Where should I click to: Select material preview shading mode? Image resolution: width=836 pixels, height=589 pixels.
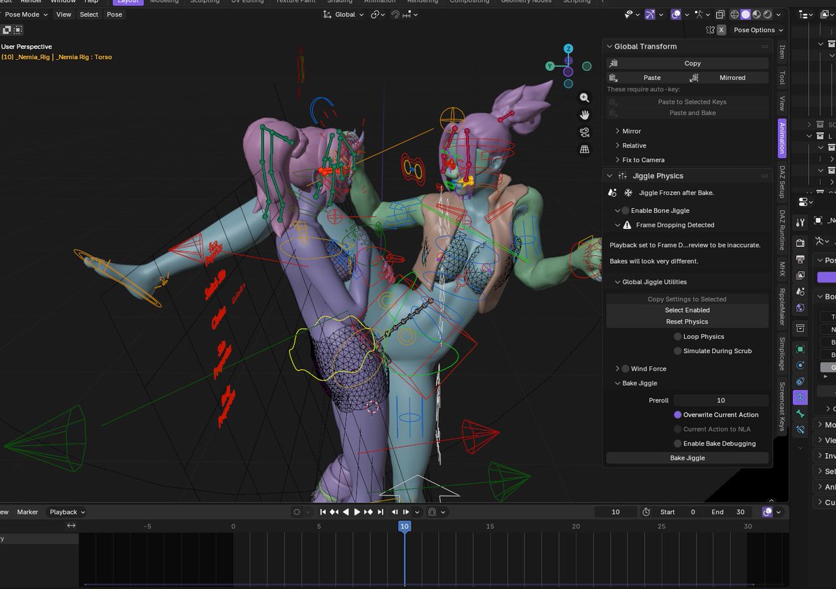coord(757,14)
